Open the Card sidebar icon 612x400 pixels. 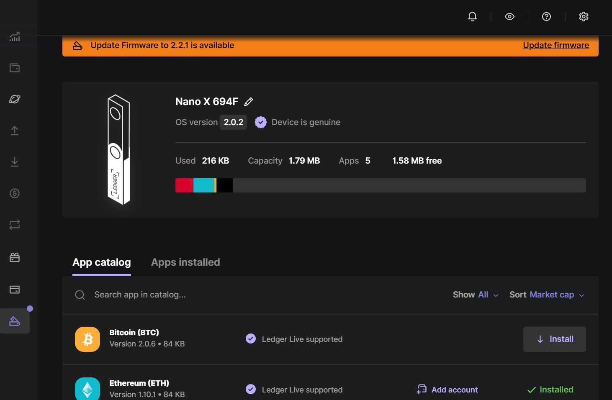(15, 290)
